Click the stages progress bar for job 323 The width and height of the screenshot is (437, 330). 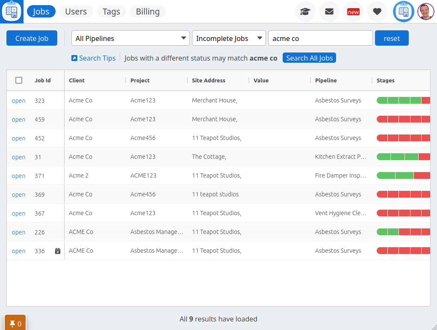pyautogui.click(x=403, y=101)
